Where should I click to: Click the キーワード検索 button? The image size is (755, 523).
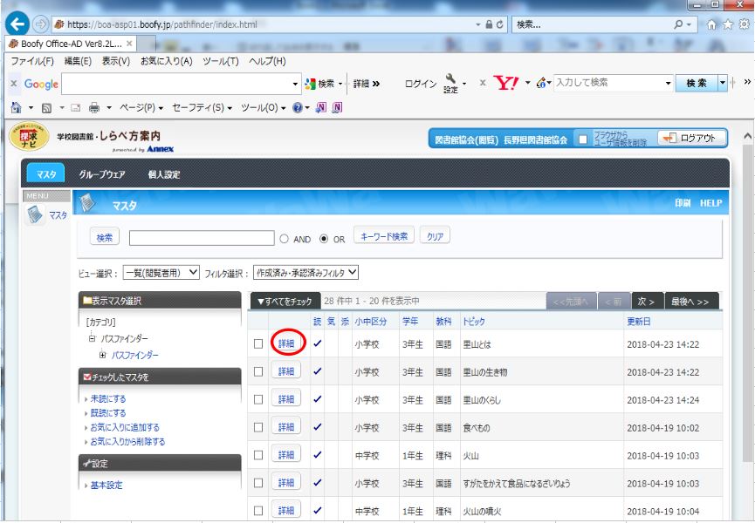[384, 238]
